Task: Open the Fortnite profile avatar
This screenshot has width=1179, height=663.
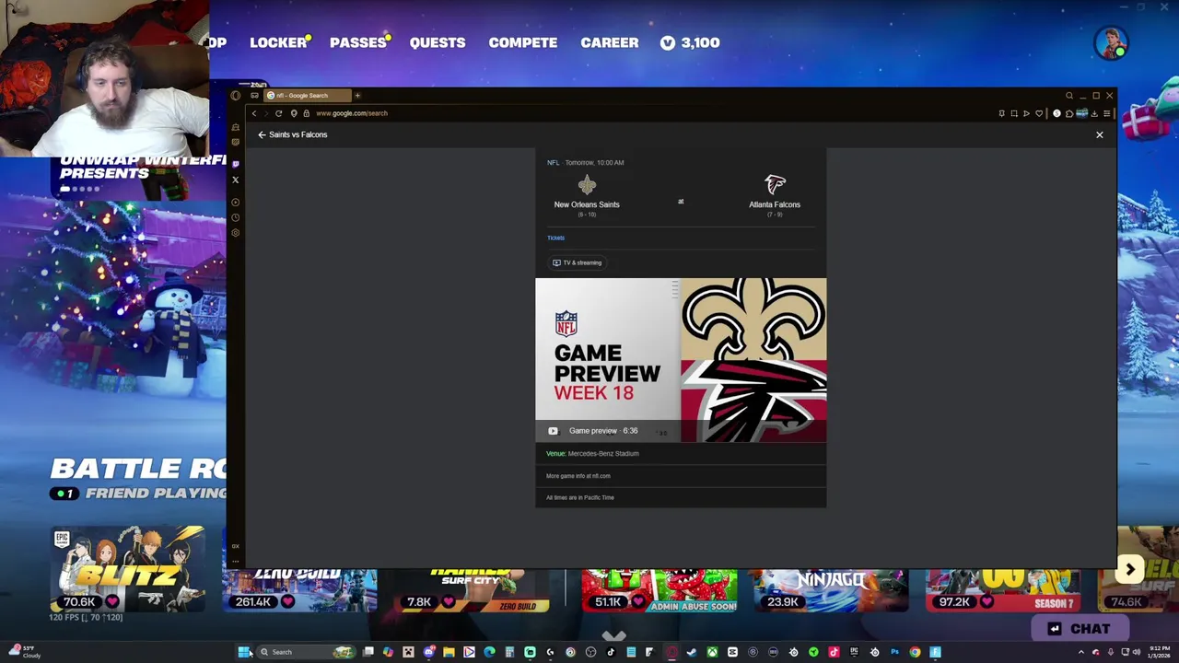Action: 1111,43
